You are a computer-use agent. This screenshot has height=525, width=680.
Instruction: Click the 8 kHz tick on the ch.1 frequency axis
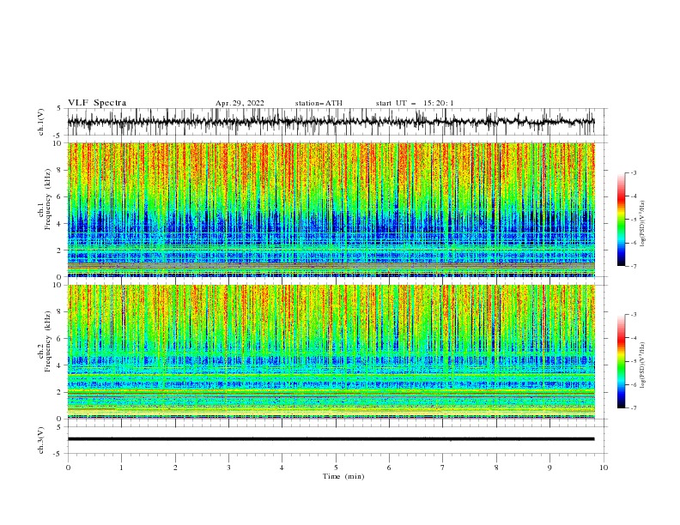pos(60,170)
